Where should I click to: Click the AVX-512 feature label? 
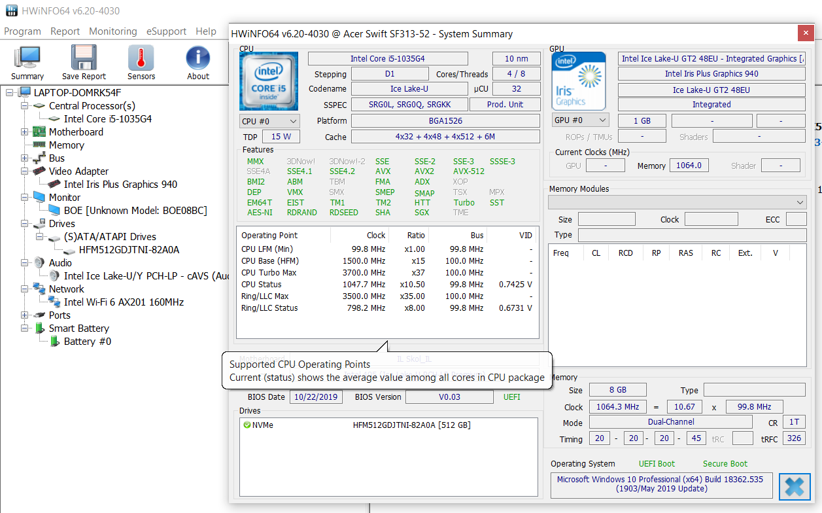(469, 171)
